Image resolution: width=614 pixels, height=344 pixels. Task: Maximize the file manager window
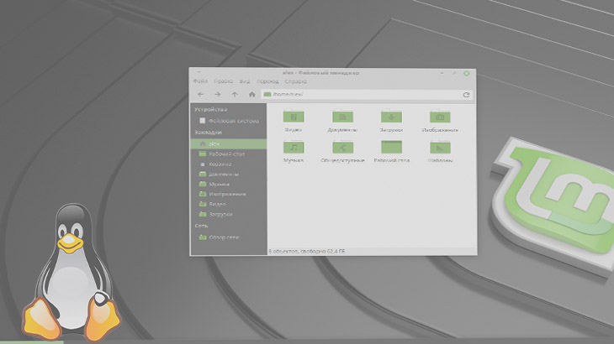[x=454, y=73]
